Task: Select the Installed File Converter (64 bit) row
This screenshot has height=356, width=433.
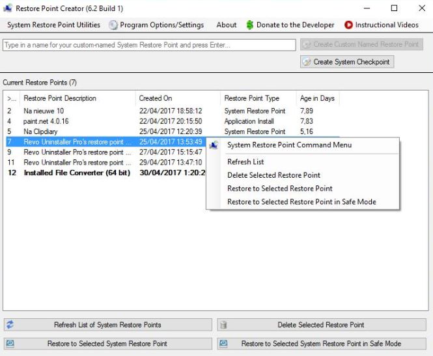Action: click(x=77, y=172)
